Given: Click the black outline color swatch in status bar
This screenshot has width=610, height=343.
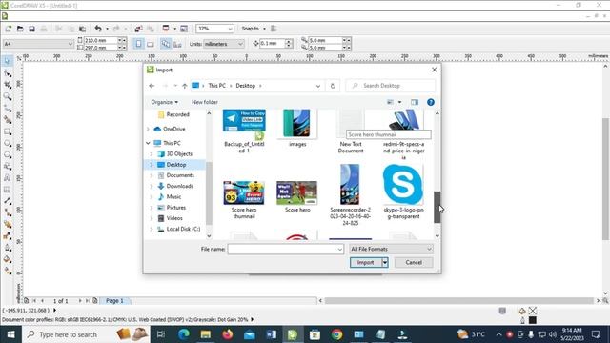Looking at the screenshot, I should click(x=533, y=320).
